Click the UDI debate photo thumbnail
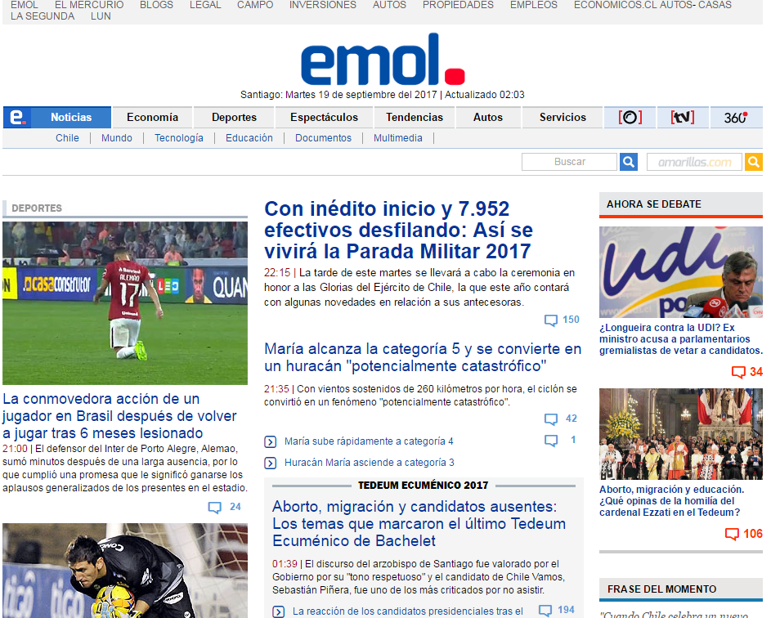 tap(680, 272)
